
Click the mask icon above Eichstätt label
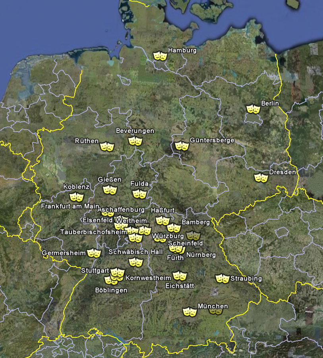click(179, 276)
